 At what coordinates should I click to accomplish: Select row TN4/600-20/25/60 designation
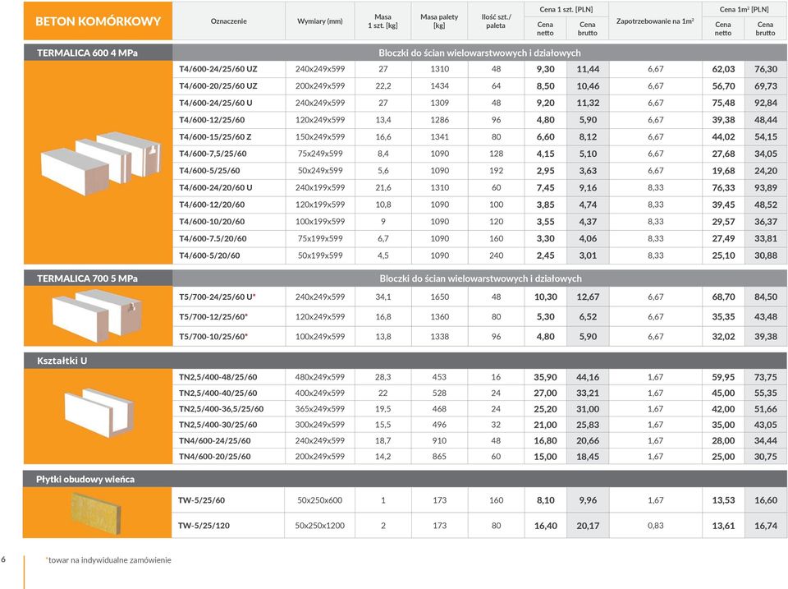tap(214, 457)
